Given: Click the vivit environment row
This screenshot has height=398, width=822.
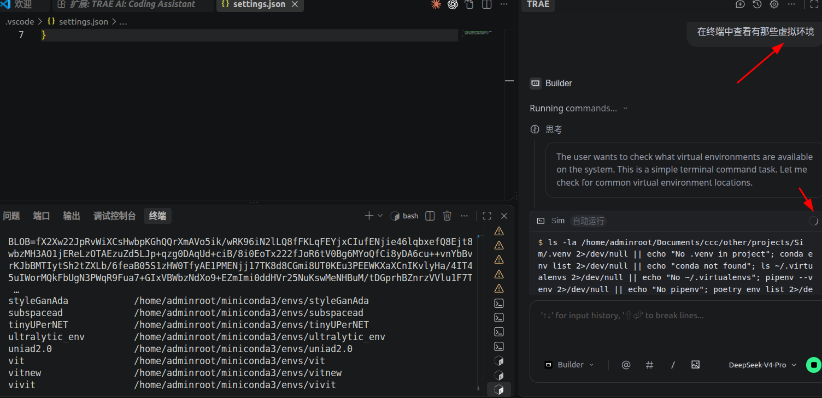Looking at the screenshot, I should point(172,385).
